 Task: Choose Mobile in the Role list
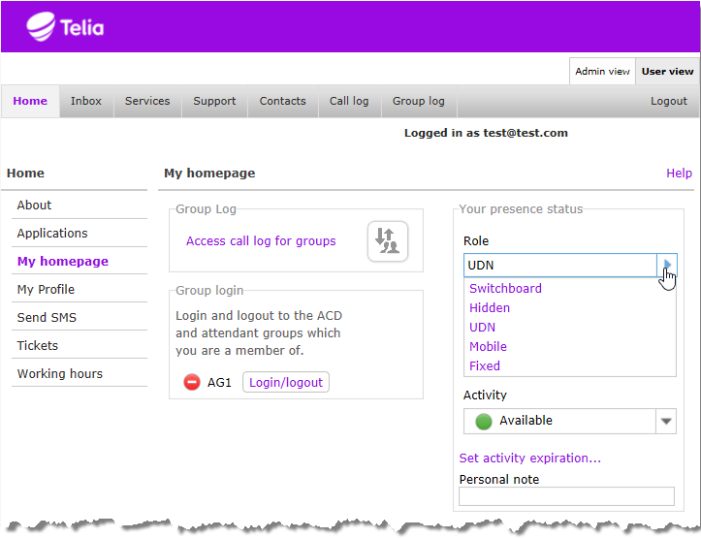tap(488, 346)
